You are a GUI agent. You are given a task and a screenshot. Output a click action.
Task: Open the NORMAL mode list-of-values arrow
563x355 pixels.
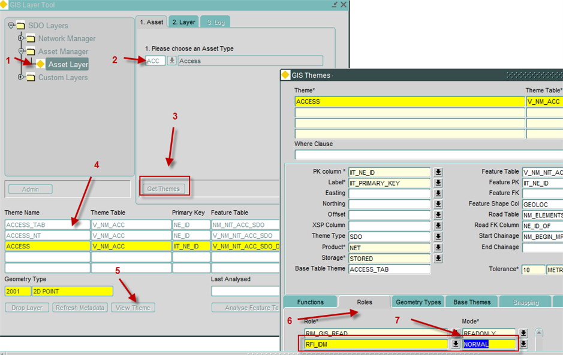(523, 344)
